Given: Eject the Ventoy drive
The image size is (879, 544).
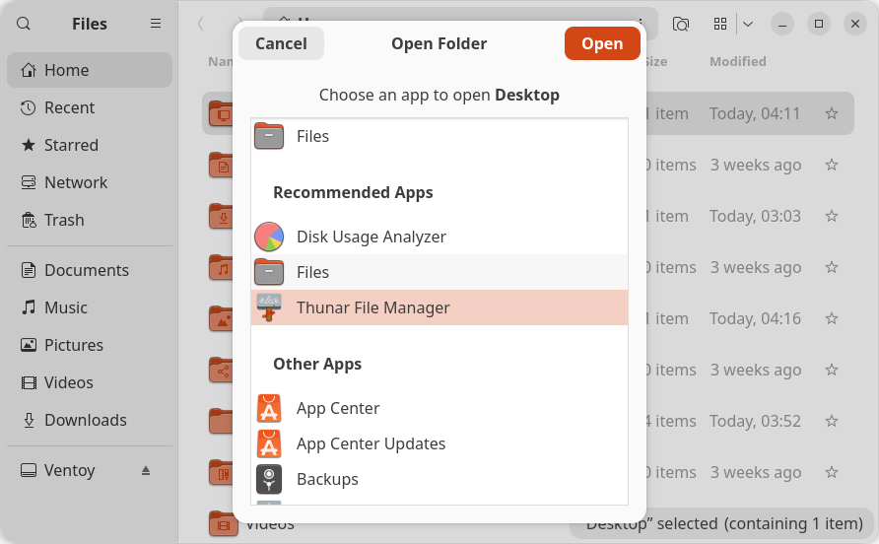Looking at the screenshot, I should pyautogui.click(x=146, y=470).
